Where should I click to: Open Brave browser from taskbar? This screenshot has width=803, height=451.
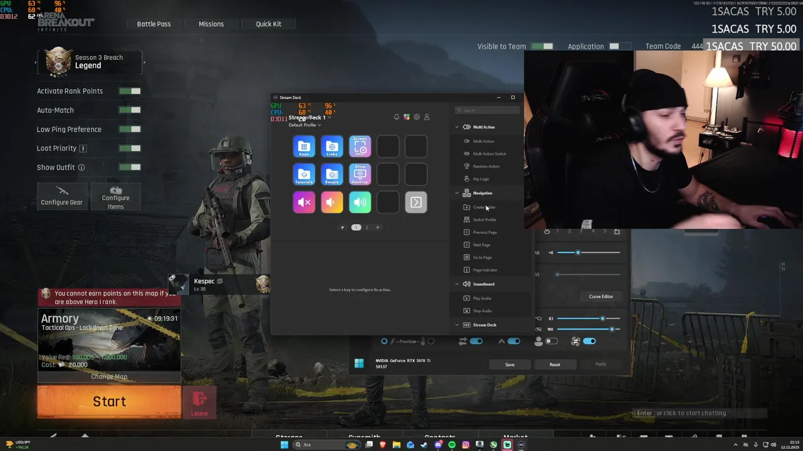pyautogui.click(x=383, y=445)
